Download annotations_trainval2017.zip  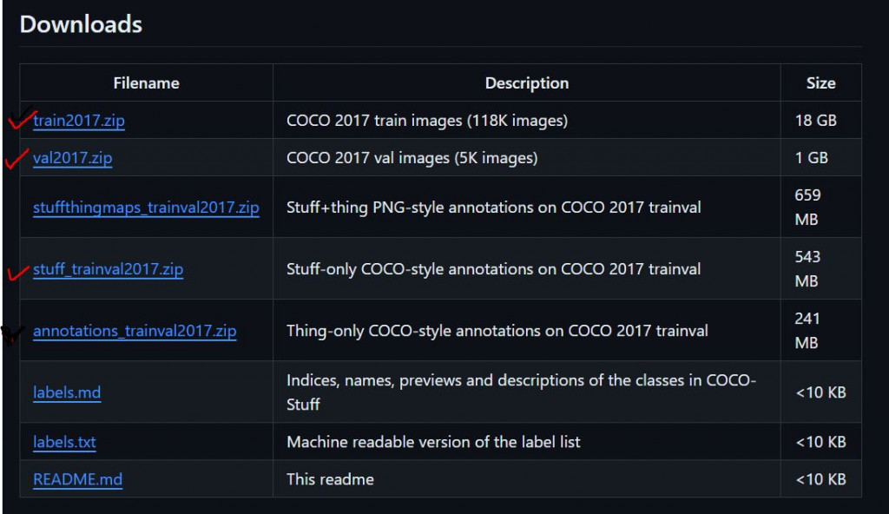[x=135, y=331]
